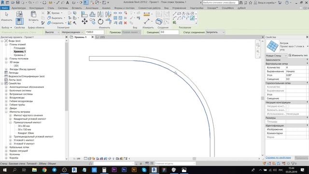Select 50 x 150 мм mullion type
Viewport: 309px width, 174px height.
[x=25, y=130]
